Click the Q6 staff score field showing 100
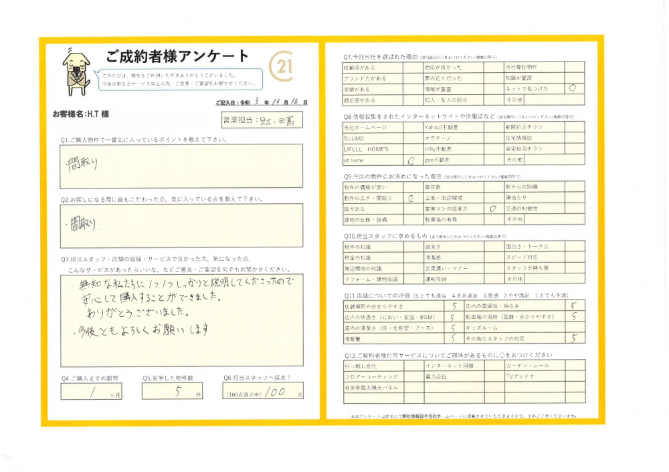Viewport: 669px width, 472px height. 262,392
